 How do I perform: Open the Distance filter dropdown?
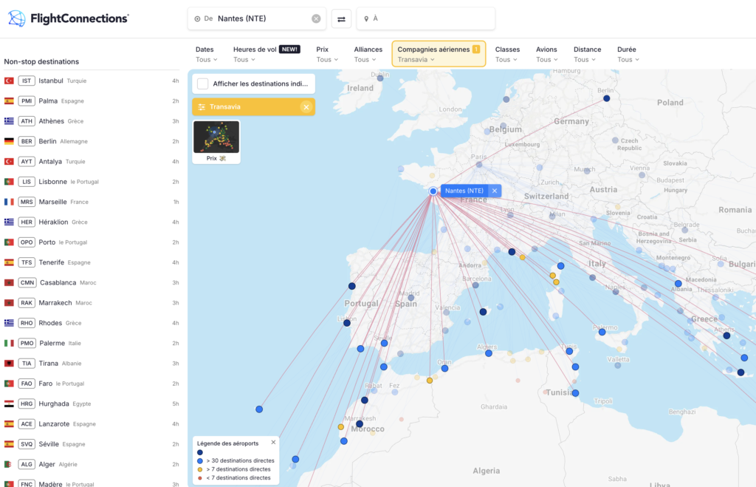[587, 54]
